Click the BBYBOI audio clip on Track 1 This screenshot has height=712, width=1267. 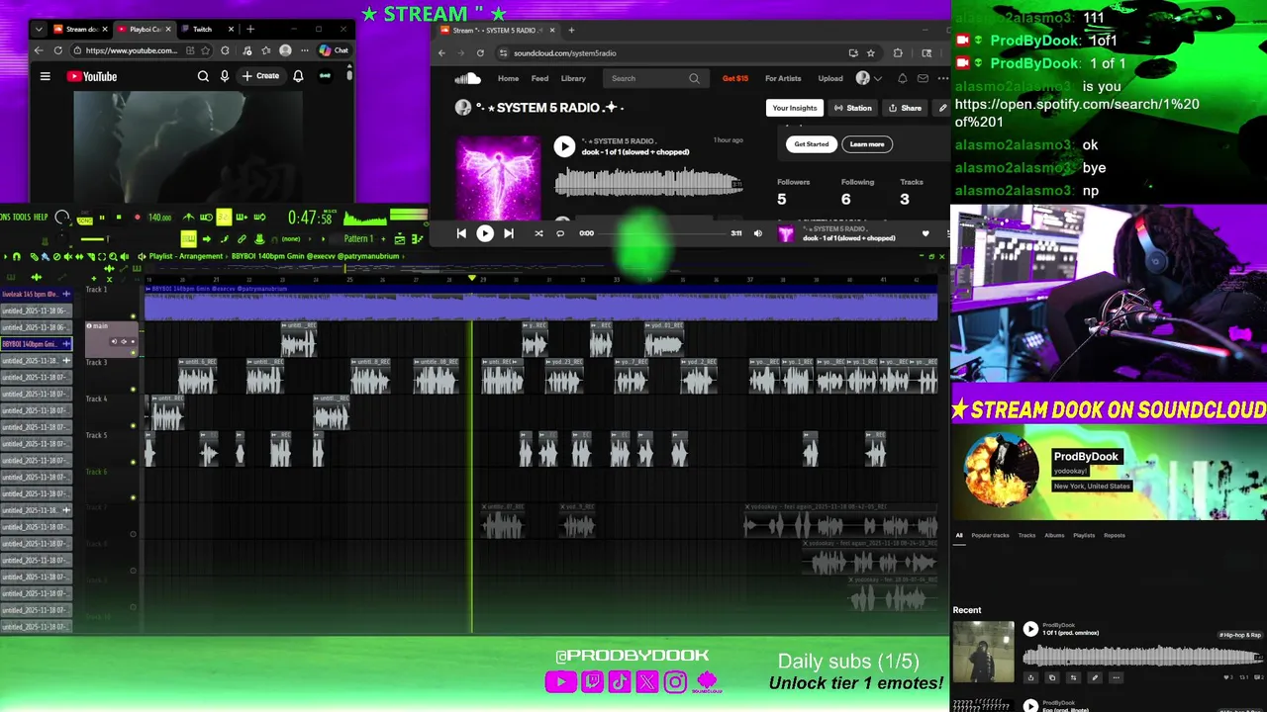click(x=540, y=303)
